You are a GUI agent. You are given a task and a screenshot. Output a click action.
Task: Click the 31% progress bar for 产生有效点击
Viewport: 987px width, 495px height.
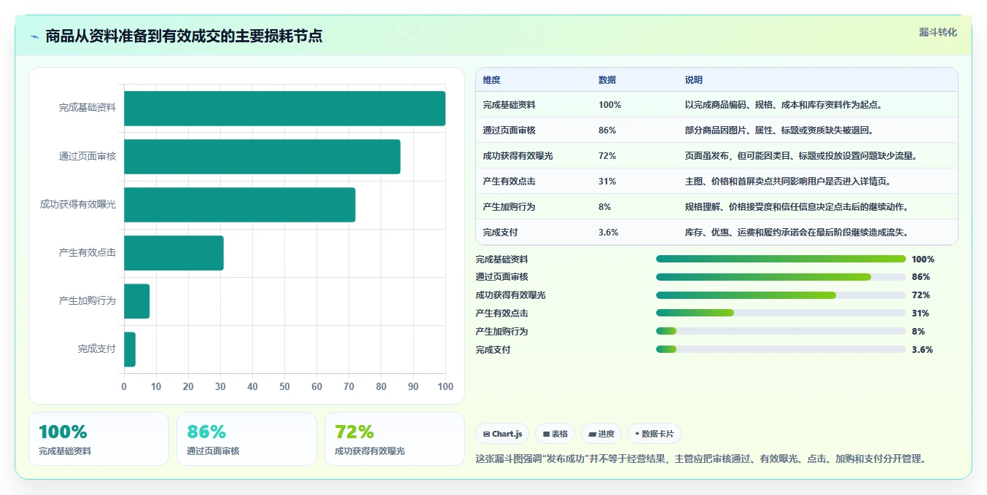tap(781, 313)
